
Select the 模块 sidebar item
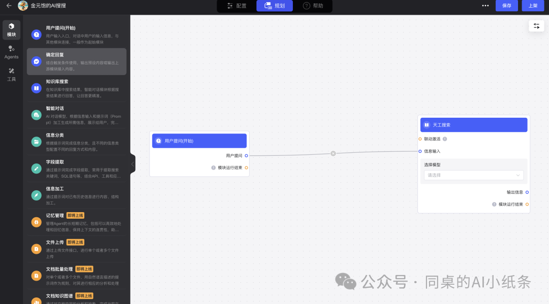coord(12,30)
